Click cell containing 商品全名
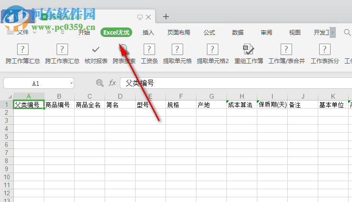Viewport: 352px width, 202px height. point(90,104)
